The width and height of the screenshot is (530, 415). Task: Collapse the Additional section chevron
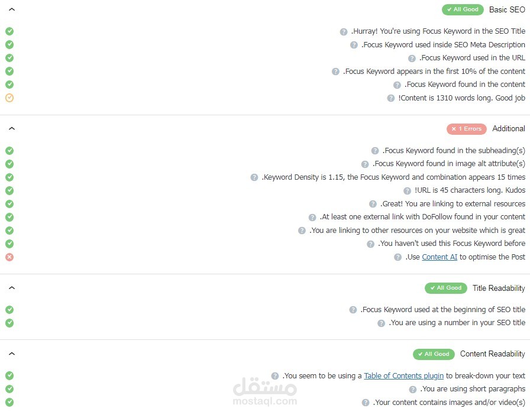[x=12, y=128]
